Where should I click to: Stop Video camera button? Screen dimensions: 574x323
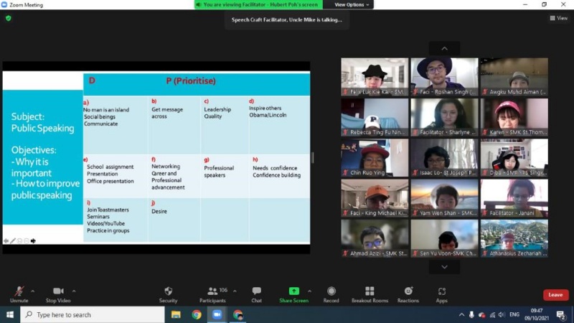pyautogui.click(x=58, y=294)
